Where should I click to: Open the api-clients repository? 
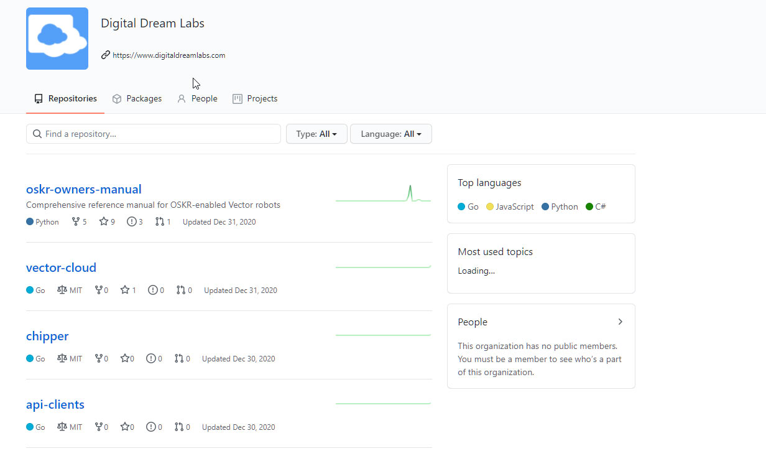(55, 404)
